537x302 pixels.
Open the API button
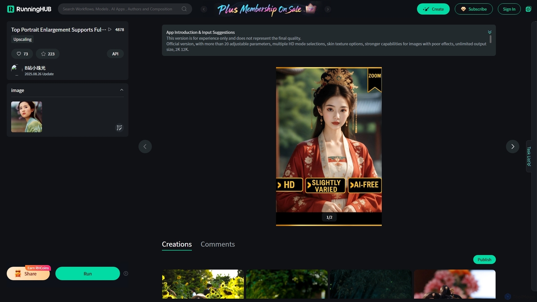pyautogui.click(x=115, y=54)
